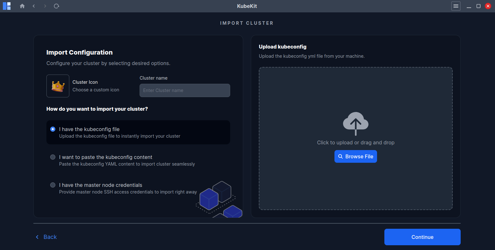Go Back using the Back link
The width and height of the screenshot is (495, 250).
tap(46, 237)
